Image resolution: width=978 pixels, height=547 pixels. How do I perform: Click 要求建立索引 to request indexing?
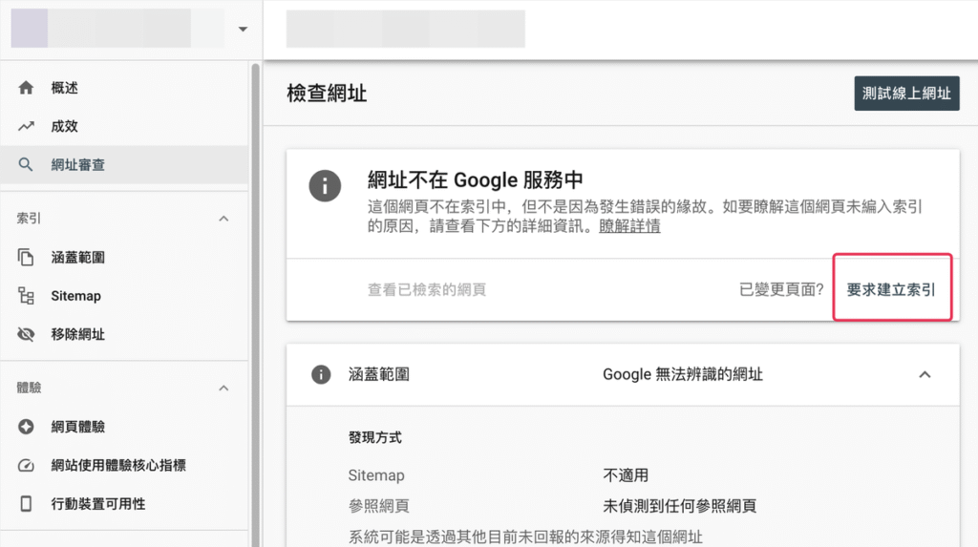click(x=891, y=289)
